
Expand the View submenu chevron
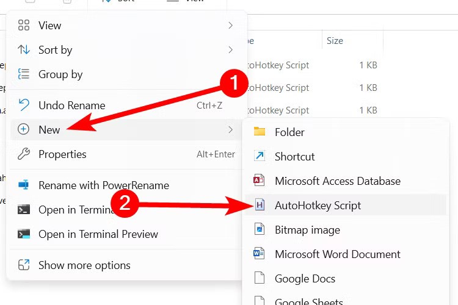[x=230, y=26]
